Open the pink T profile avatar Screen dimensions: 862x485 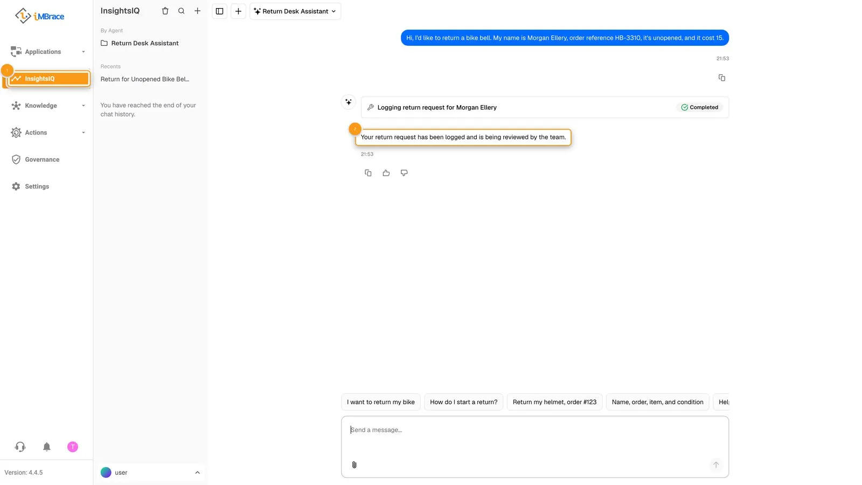click(73, 447)
